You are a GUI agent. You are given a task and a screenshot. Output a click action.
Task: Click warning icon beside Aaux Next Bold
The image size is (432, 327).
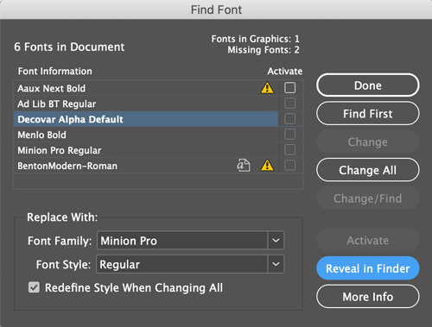click(x=267, y=88)
